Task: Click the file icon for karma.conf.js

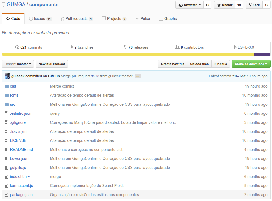Action: [x=7, y=186]
